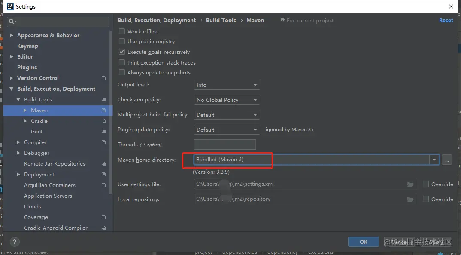461x255 pixels.
Task: Expand the Debugger node
Action: (18, 153)
